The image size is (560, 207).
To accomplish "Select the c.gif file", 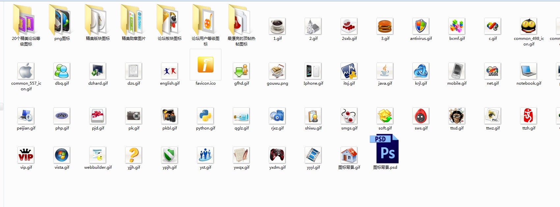I will pyautogui.click(x=493, y=26).
